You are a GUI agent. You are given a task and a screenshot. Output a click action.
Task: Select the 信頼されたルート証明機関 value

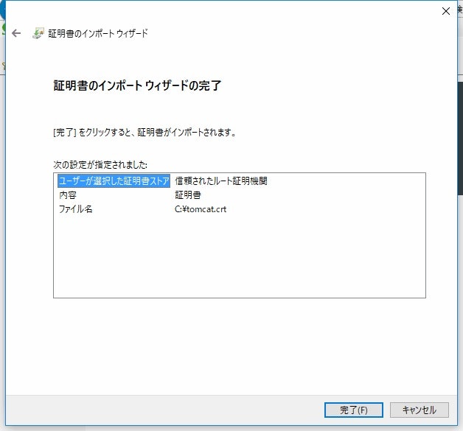pyautogui.click(x=221, y=181)
